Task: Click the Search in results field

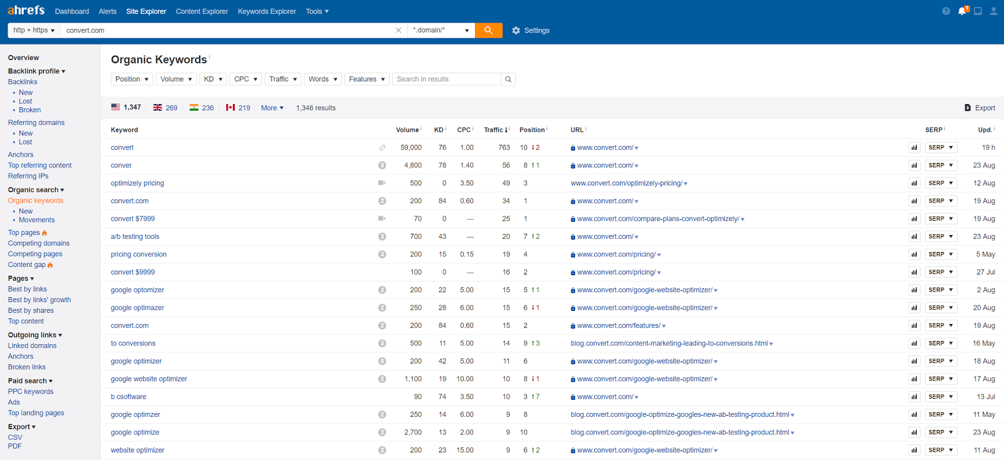Action: point(447,79)
